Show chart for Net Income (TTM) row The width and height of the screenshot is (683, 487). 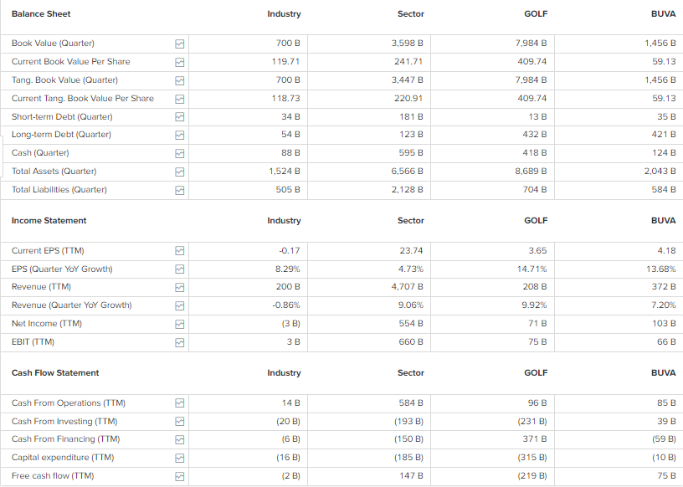point(179,324)
